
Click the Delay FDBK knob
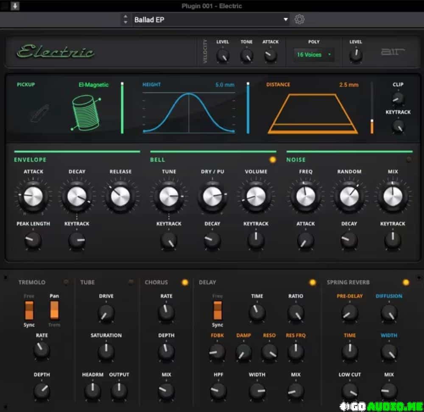point(217,351)
